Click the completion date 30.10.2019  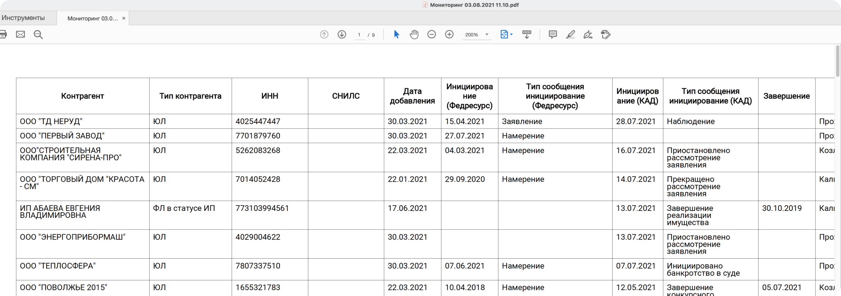[x=782, y=208]
